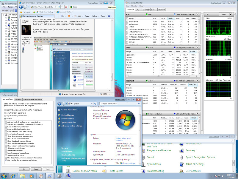This screenshot has height=179, width=238.
Task: Launch Windows Media Player from taskbar
Action: pos(31,176)
